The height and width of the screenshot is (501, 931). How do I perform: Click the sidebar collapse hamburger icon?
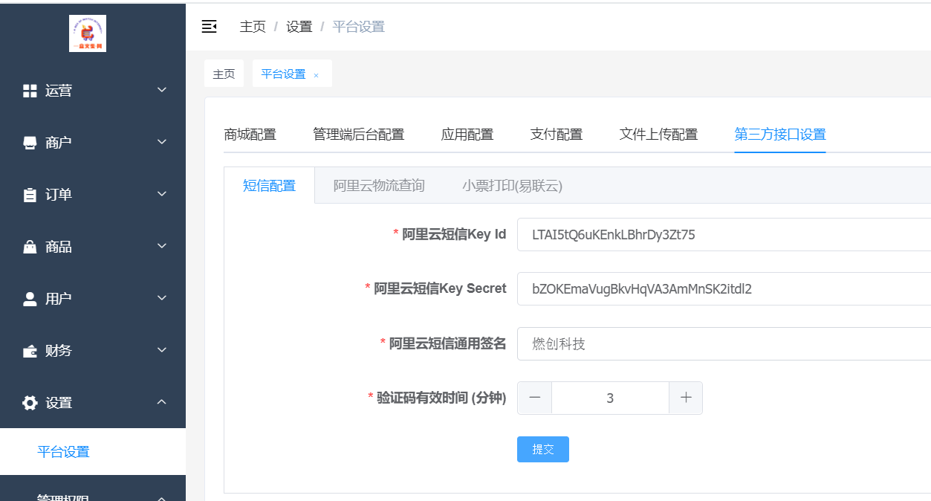[x=210, y=27]
